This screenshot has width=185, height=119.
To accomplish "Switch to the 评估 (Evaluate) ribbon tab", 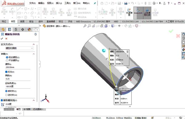I will coord(70,21).
